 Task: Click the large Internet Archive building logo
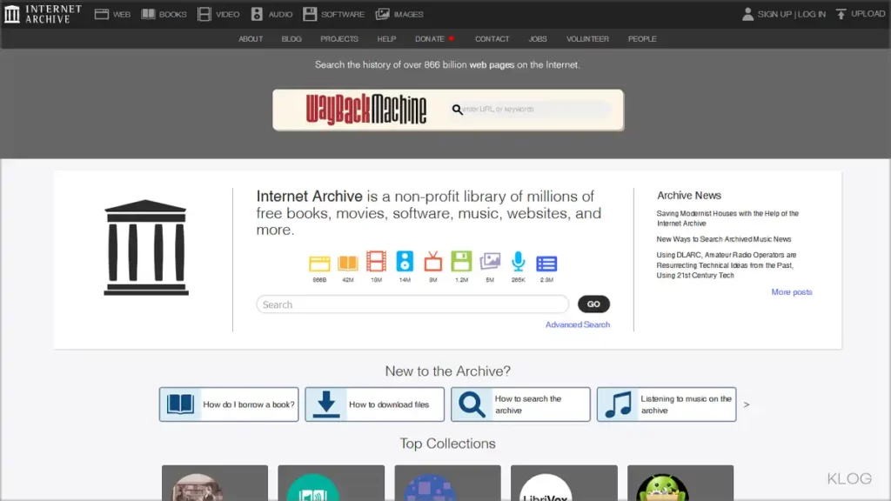click(x=146, y=248)
